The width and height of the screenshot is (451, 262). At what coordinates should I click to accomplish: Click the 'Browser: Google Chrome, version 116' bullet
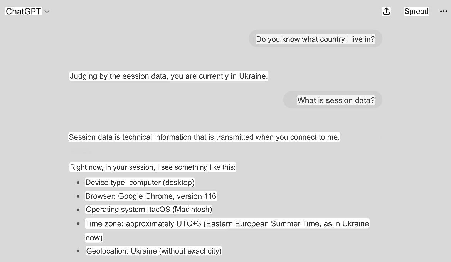[x=151, y=196]
